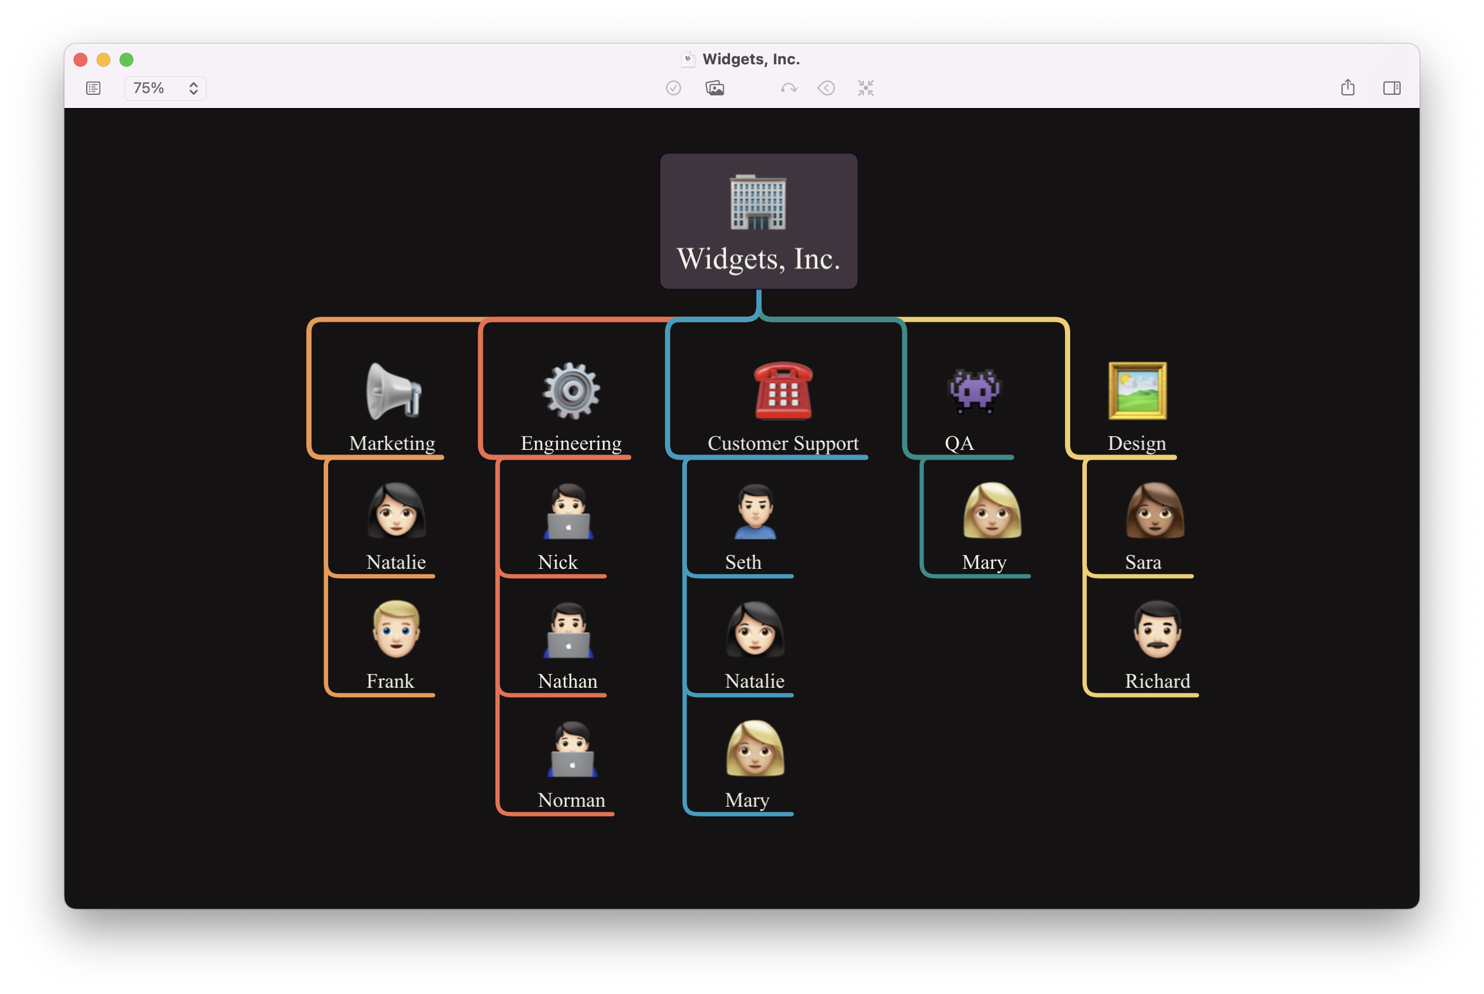Enter full screen with green button

tap(126, 60)
